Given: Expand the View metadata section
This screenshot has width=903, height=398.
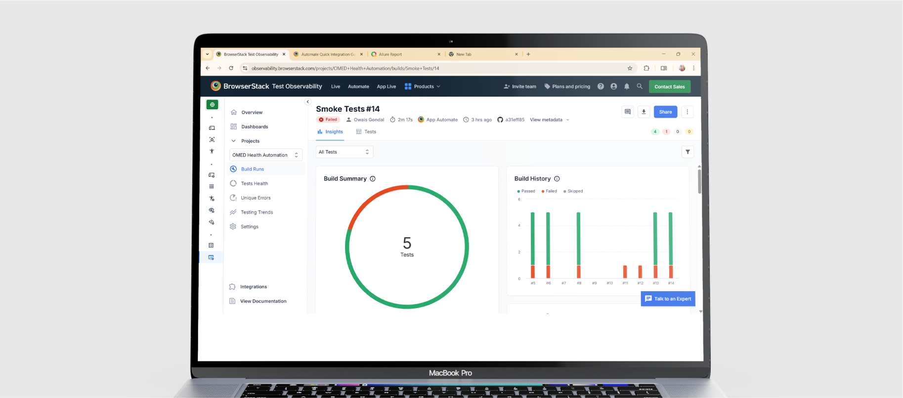Looking at the screenshot, I should [549, 120].
